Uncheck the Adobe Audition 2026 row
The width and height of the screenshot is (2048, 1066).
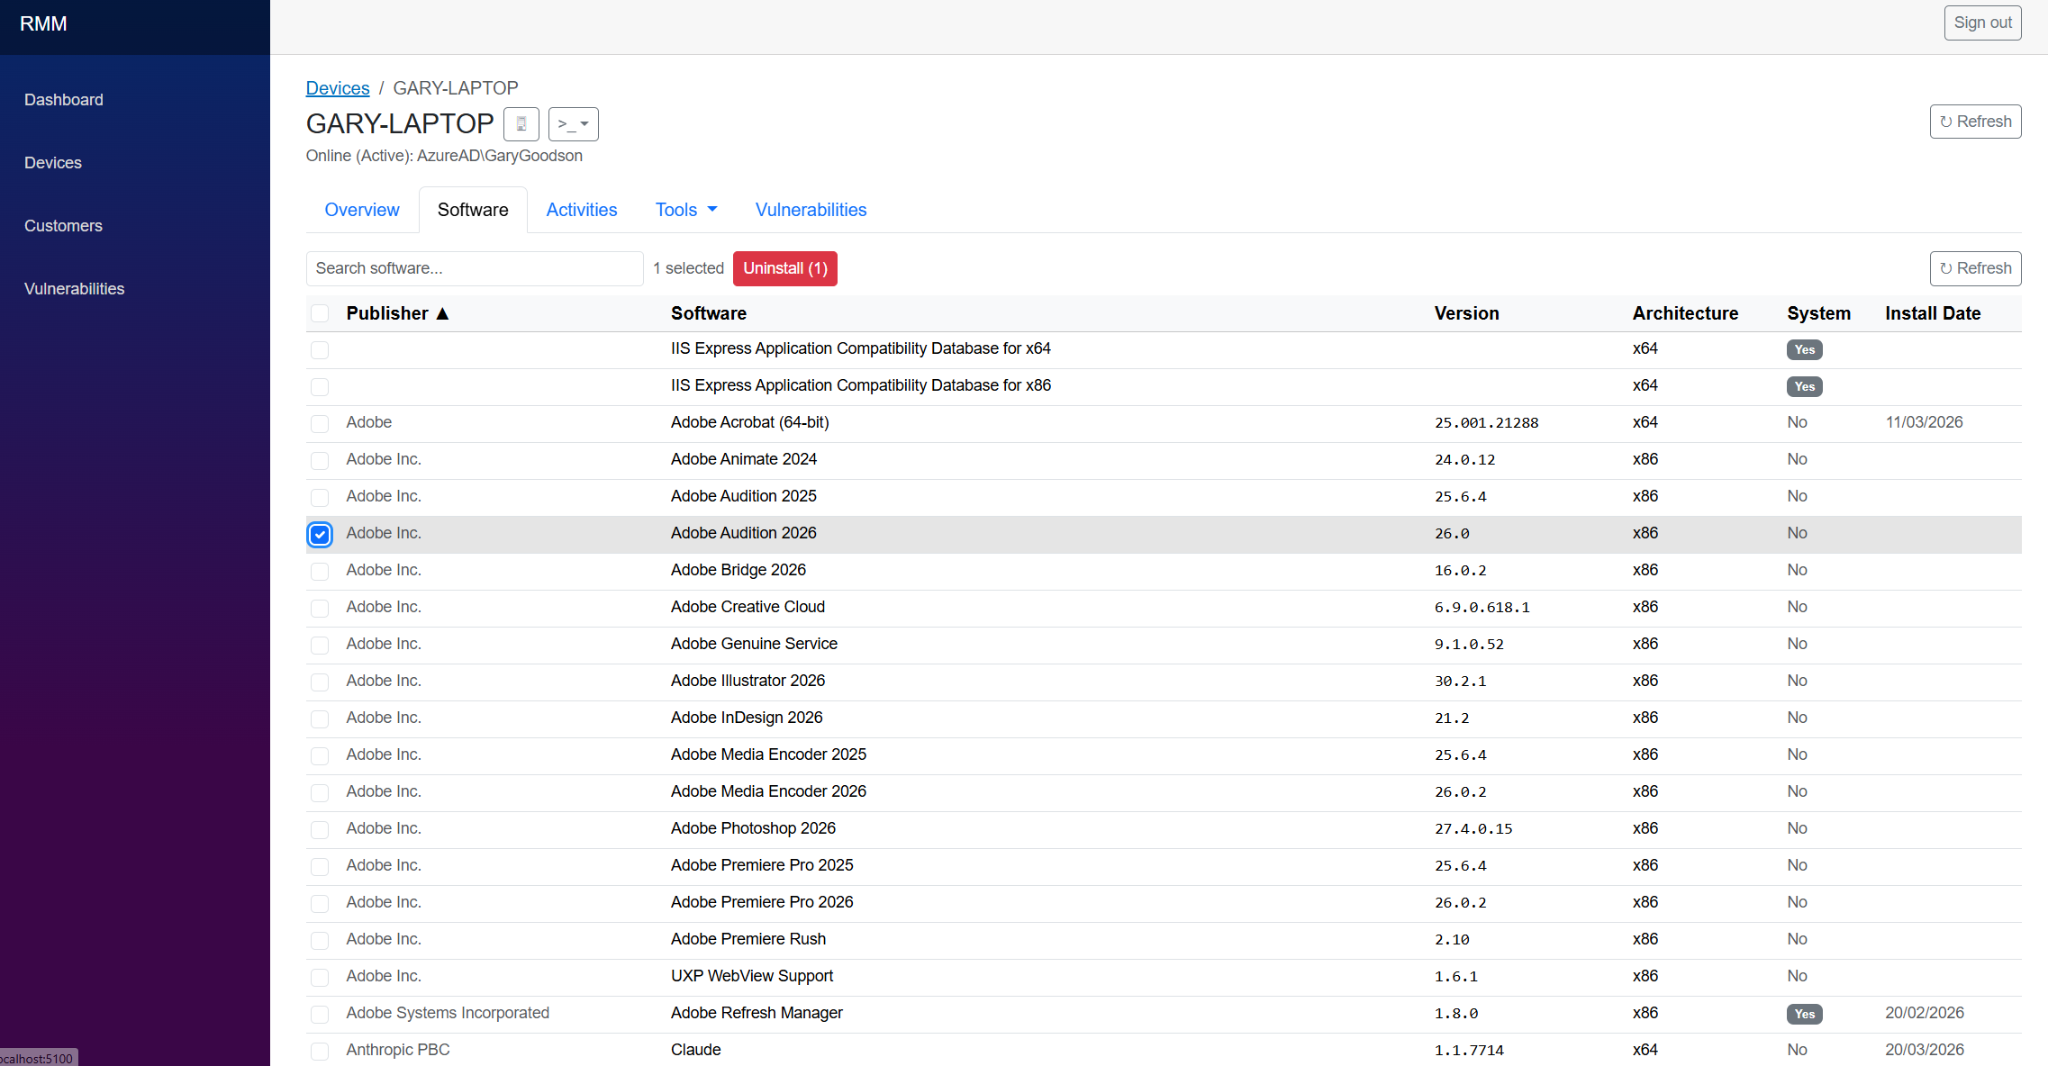click(x=320, y=534)
